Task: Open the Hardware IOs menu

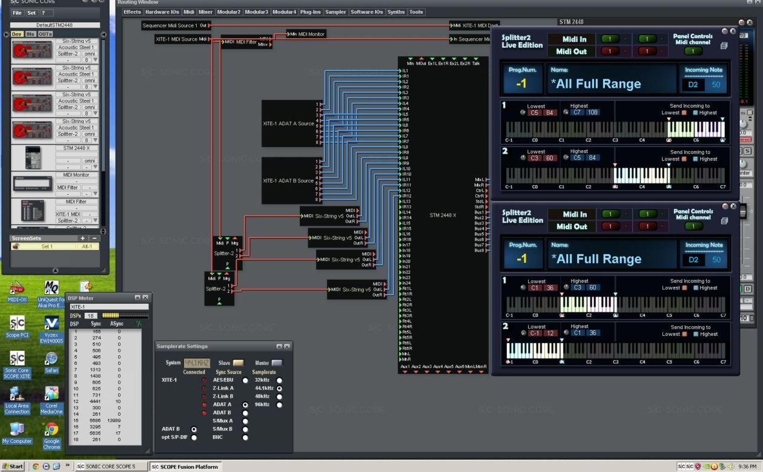Action: (x=162, y=12)
